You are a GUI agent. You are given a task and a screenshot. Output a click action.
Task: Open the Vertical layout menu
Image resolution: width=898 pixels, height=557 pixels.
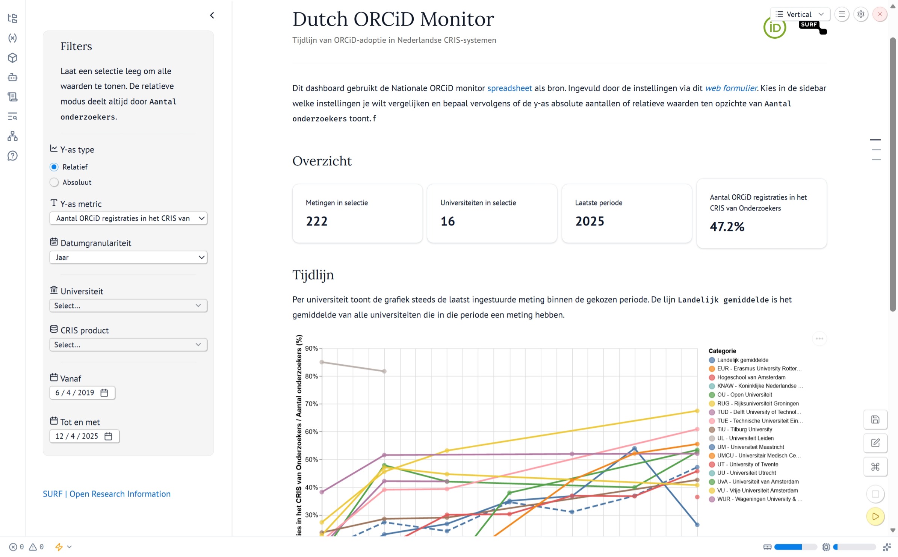click(800, 14)
